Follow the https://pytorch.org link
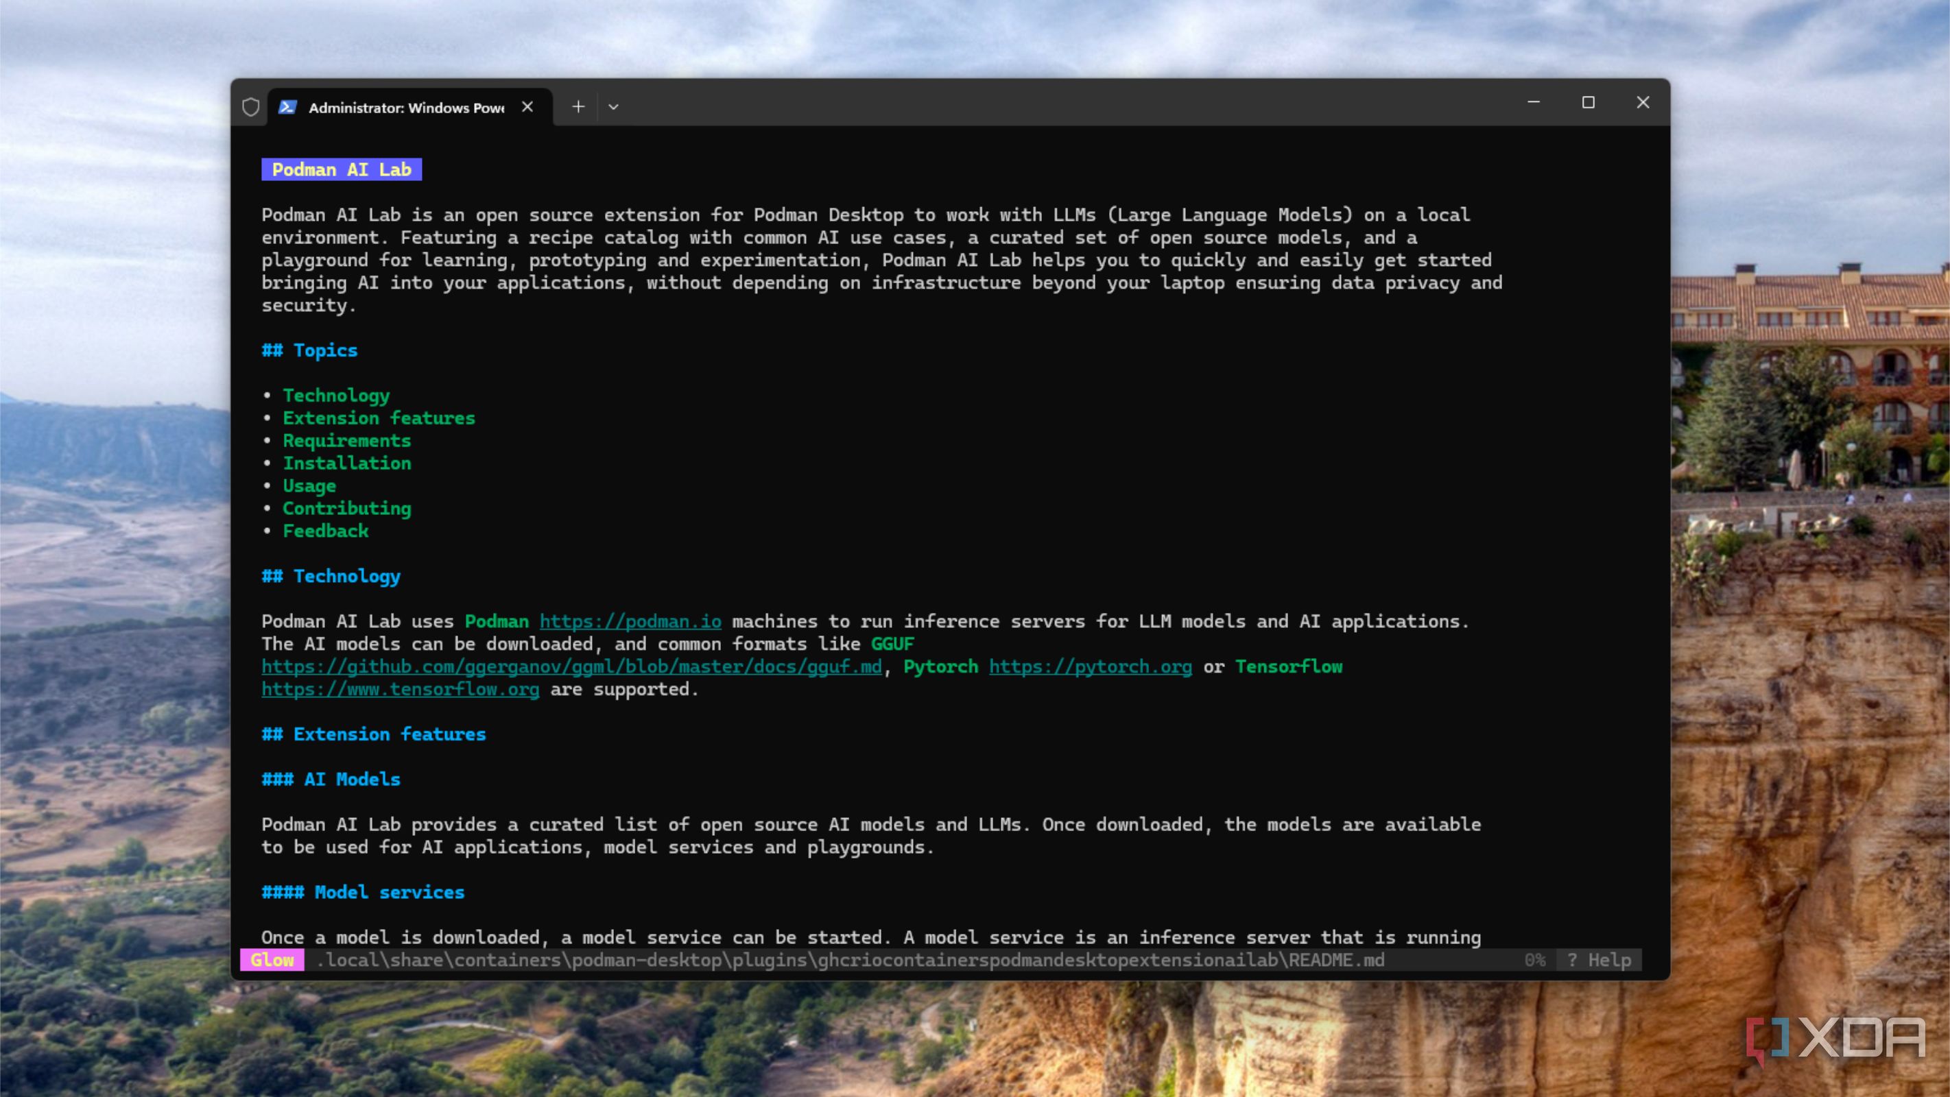This screenshot has height=1097, width=1950. [1090, 666]
